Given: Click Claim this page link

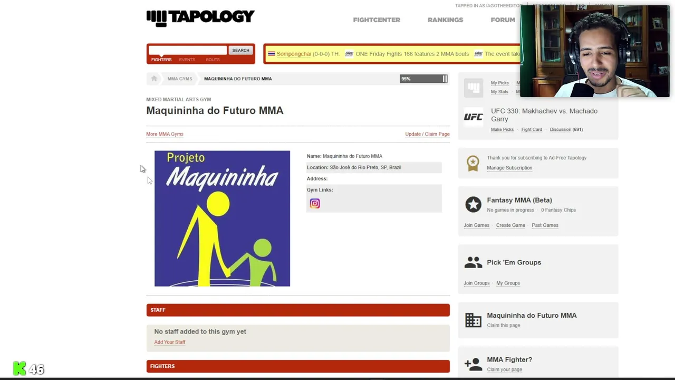Looking at the screenshot, I should click(504, 325).
